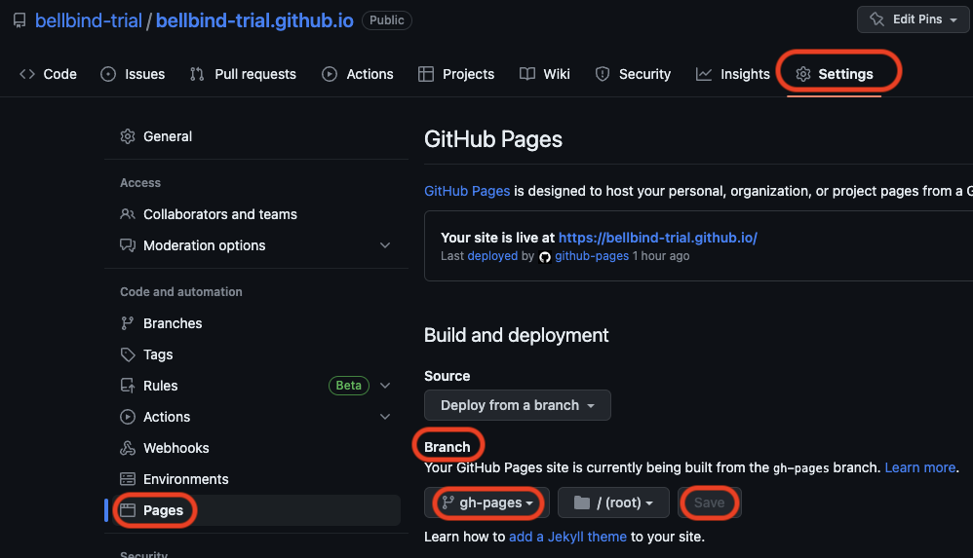Follow 'add a Jekyll theme' link
Screen dimensions: 973x558
click(x=567, y=537)
